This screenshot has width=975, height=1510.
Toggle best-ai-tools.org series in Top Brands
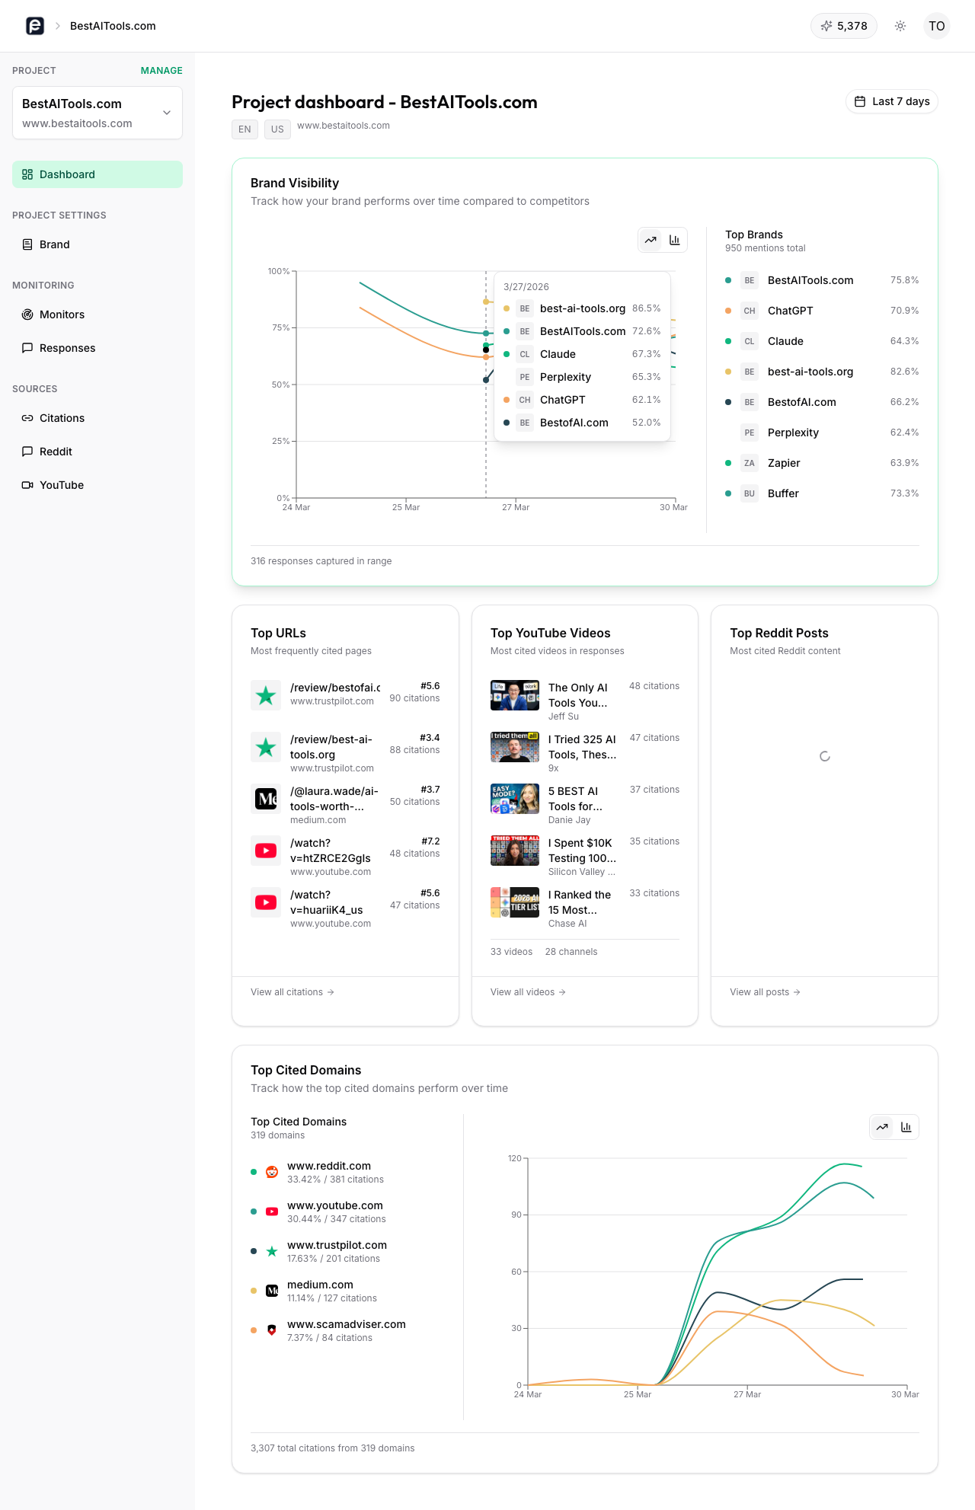tap(822, 372)
